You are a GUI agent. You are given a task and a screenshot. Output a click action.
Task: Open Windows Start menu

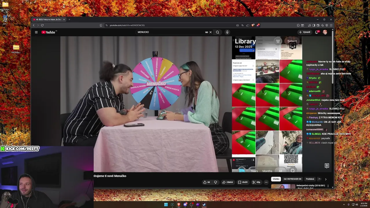pyautogui.click(x=166, y=205)
